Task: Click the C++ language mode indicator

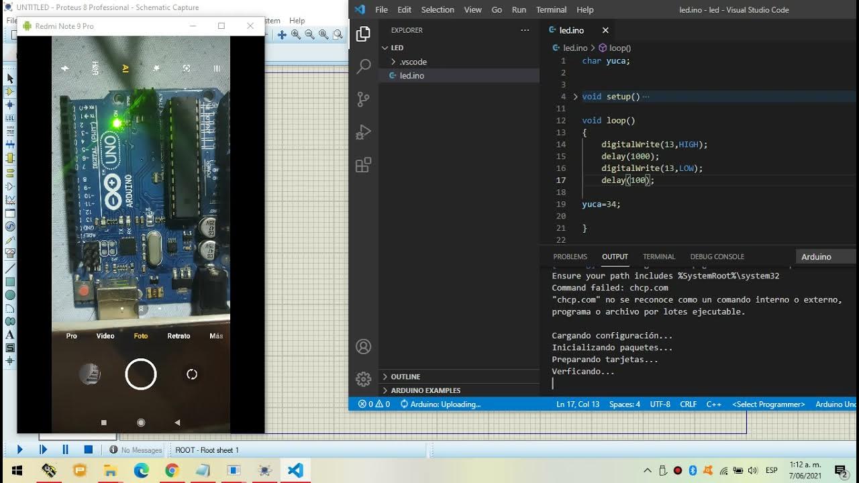Action: pos(713,405)
